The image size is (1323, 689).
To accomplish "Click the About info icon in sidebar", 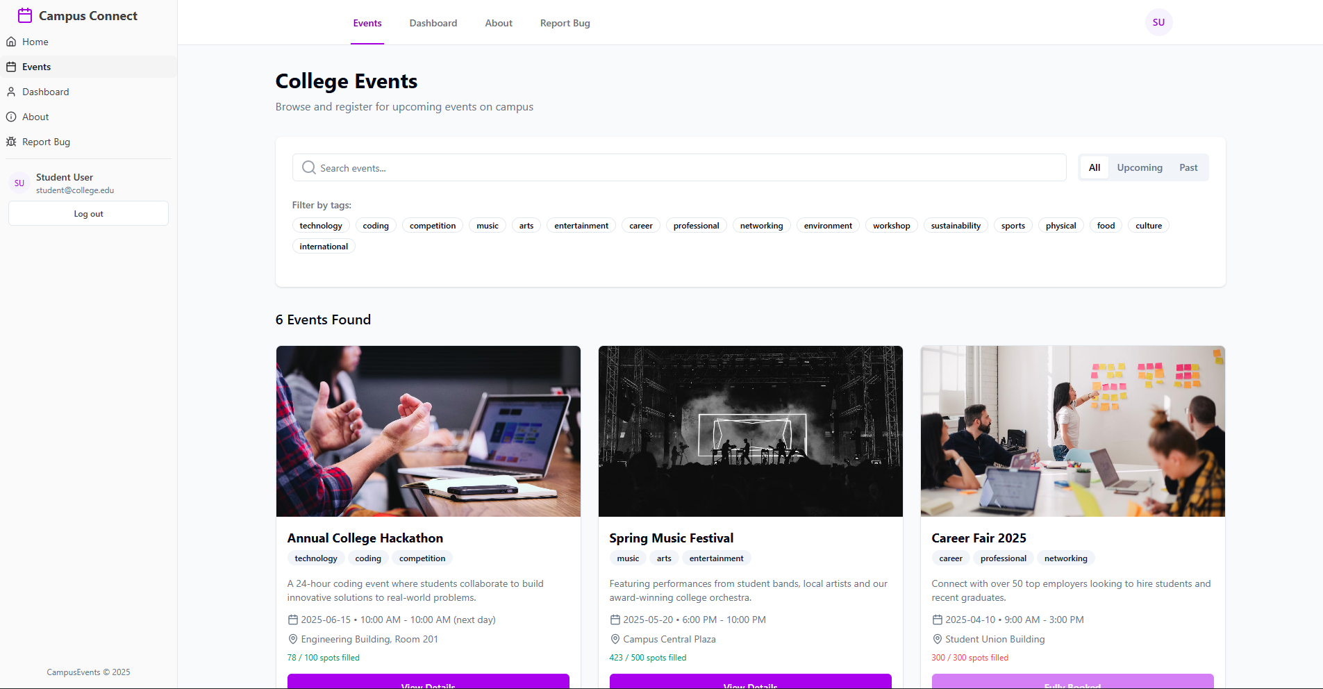I will click(11, 117).
